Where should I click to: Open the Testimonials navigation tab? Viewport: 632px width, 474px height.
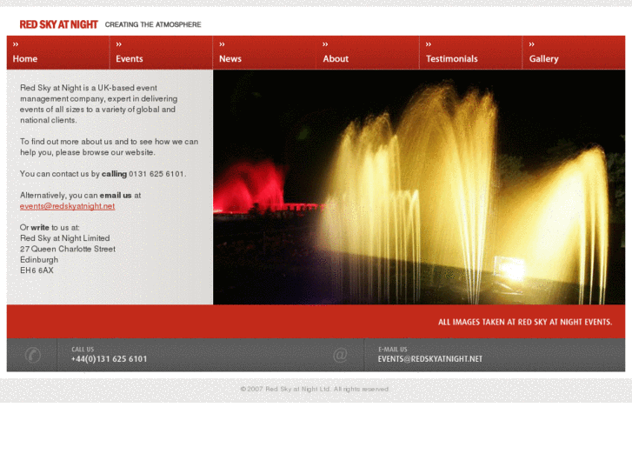471,52
